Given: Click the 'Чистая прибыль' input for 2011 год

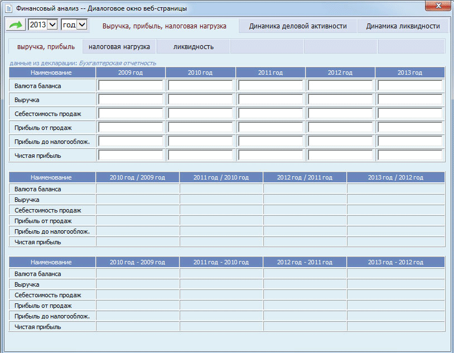Looking at the screenshot, I should pyautogui.click(x=271, y=155).
